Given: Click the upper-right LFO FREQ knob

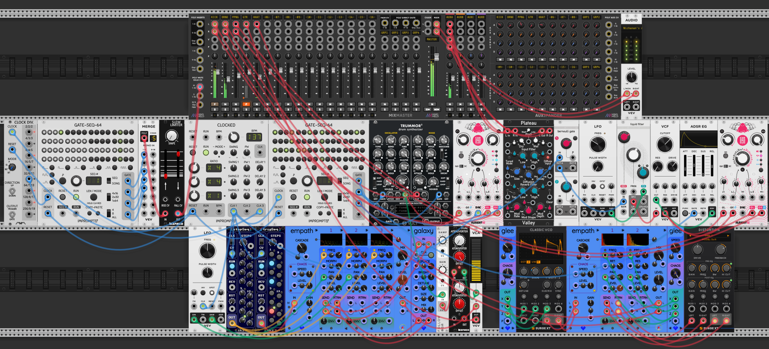Looking at the screenshot, I should coord(598,145).
